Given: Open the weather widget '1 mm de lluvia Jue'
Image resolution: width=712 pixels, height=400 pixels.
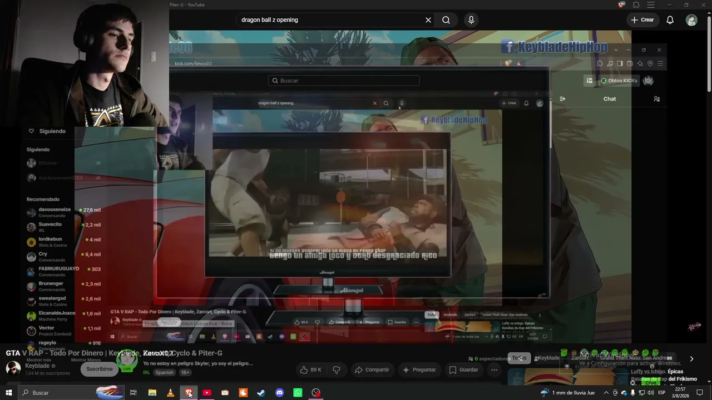Looking at the screenshot, I should click(568, 393).
